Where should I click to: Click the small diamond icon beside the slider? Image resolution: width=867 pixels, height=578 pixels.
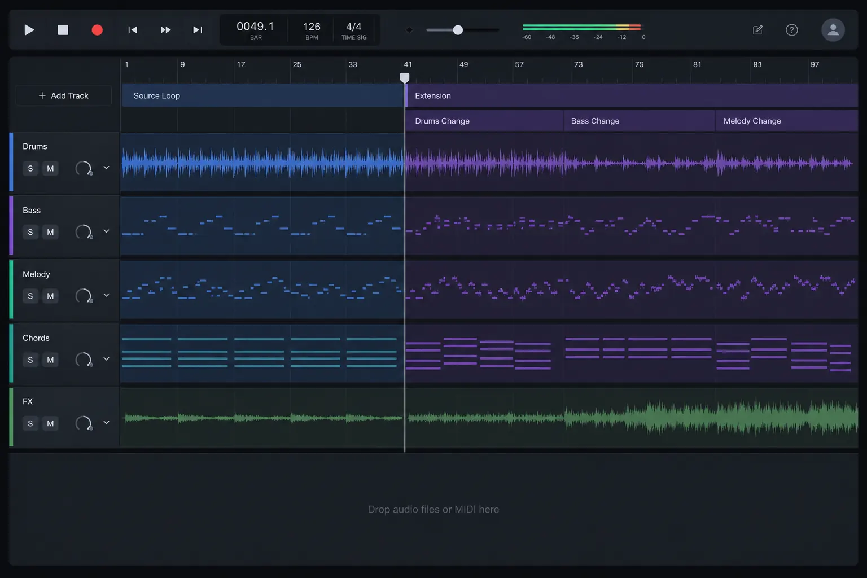409,30
